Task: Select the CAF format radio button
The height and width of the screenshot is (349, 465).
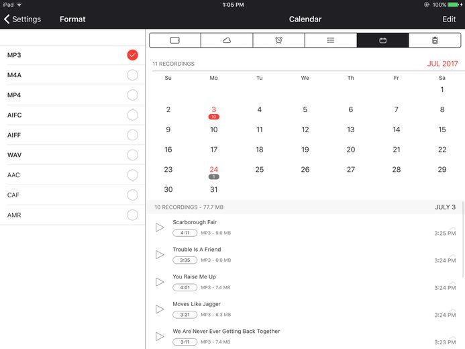Action: point(133,195)
